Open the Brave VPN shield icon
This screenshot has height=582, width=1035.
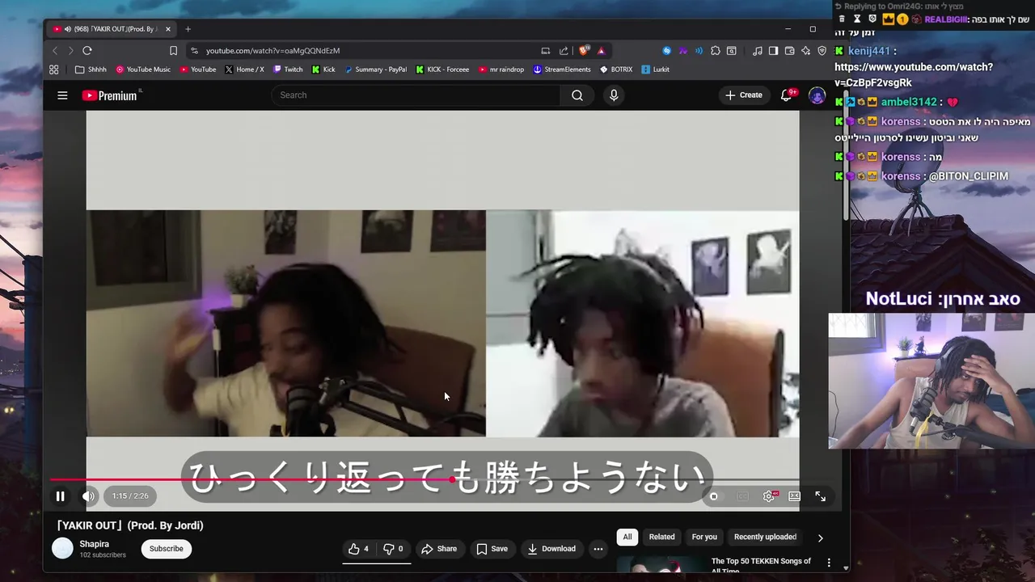[822, 50]
